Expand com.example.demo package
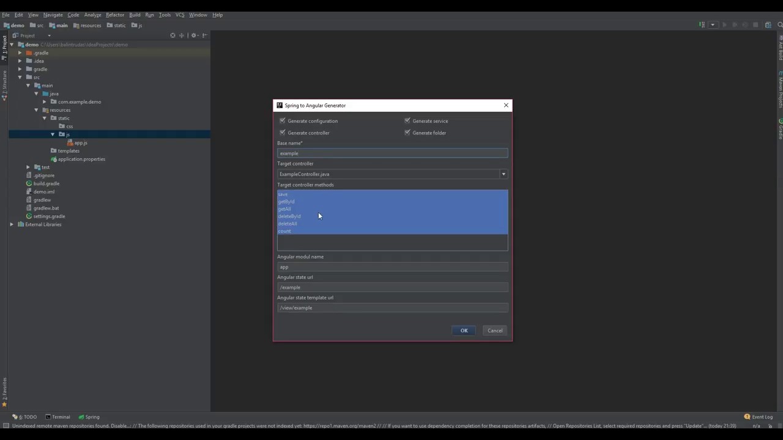 point(44,101)
